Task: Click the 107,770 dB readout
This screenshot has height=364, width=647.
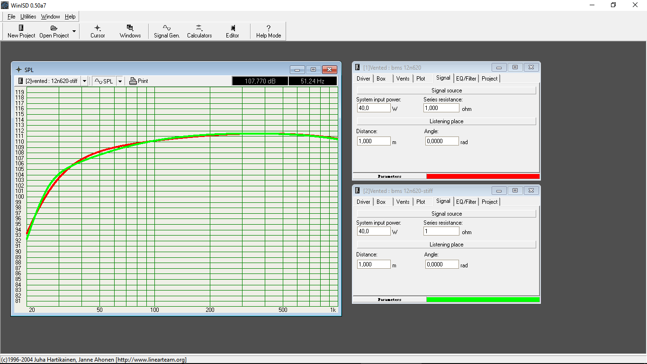Action: pyautogui.click(x=260, y=81)
